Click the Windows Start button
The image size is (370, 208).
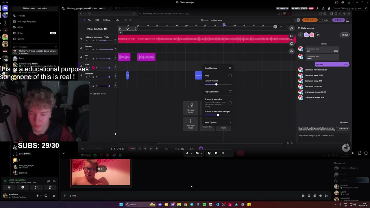click(x=121, y=205)
